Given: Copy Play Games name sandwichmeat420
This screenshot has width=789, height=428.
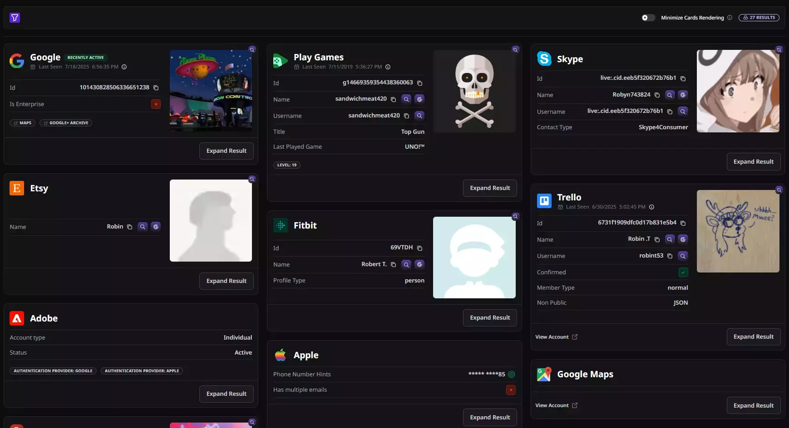Looking at the screenshot, I should click(393, 99).
